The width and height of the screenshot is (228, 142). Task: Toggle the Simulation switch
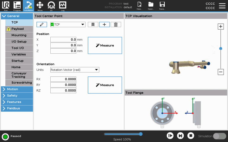click(219, 136)
